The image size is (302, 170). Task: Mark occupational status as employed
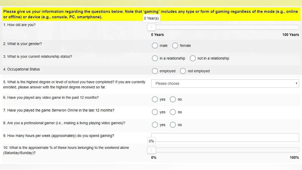point(155,71)
